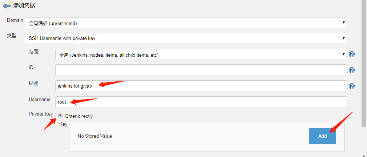Click the Private Key label
Viewport: 367px width, 157px height.
pos(41,114)
